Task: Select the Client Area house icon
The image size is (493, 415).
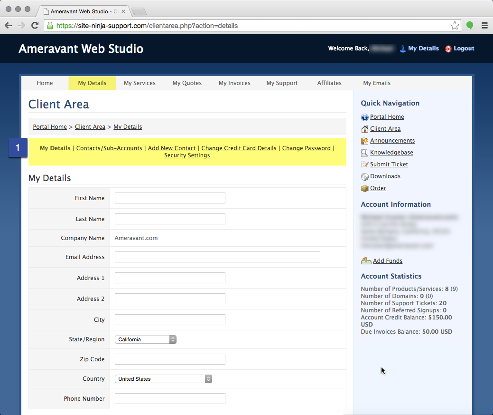Action: tap(365, 129)
